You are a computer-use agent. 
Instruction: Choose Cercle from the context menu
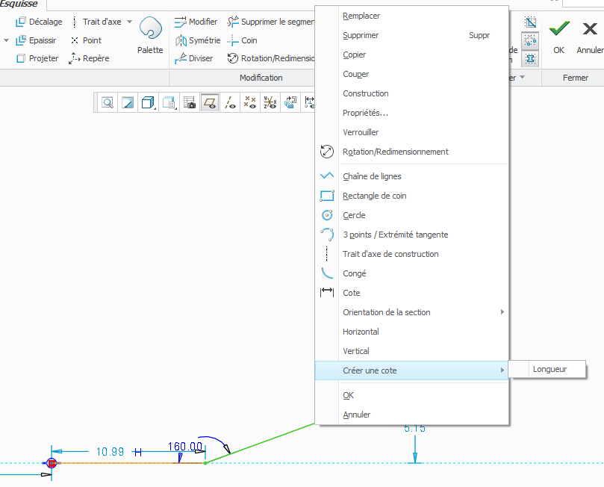412,215
